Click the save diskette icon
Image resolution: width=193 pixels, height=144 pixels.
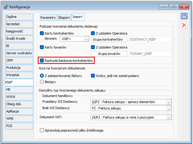(x=184, y=16)
